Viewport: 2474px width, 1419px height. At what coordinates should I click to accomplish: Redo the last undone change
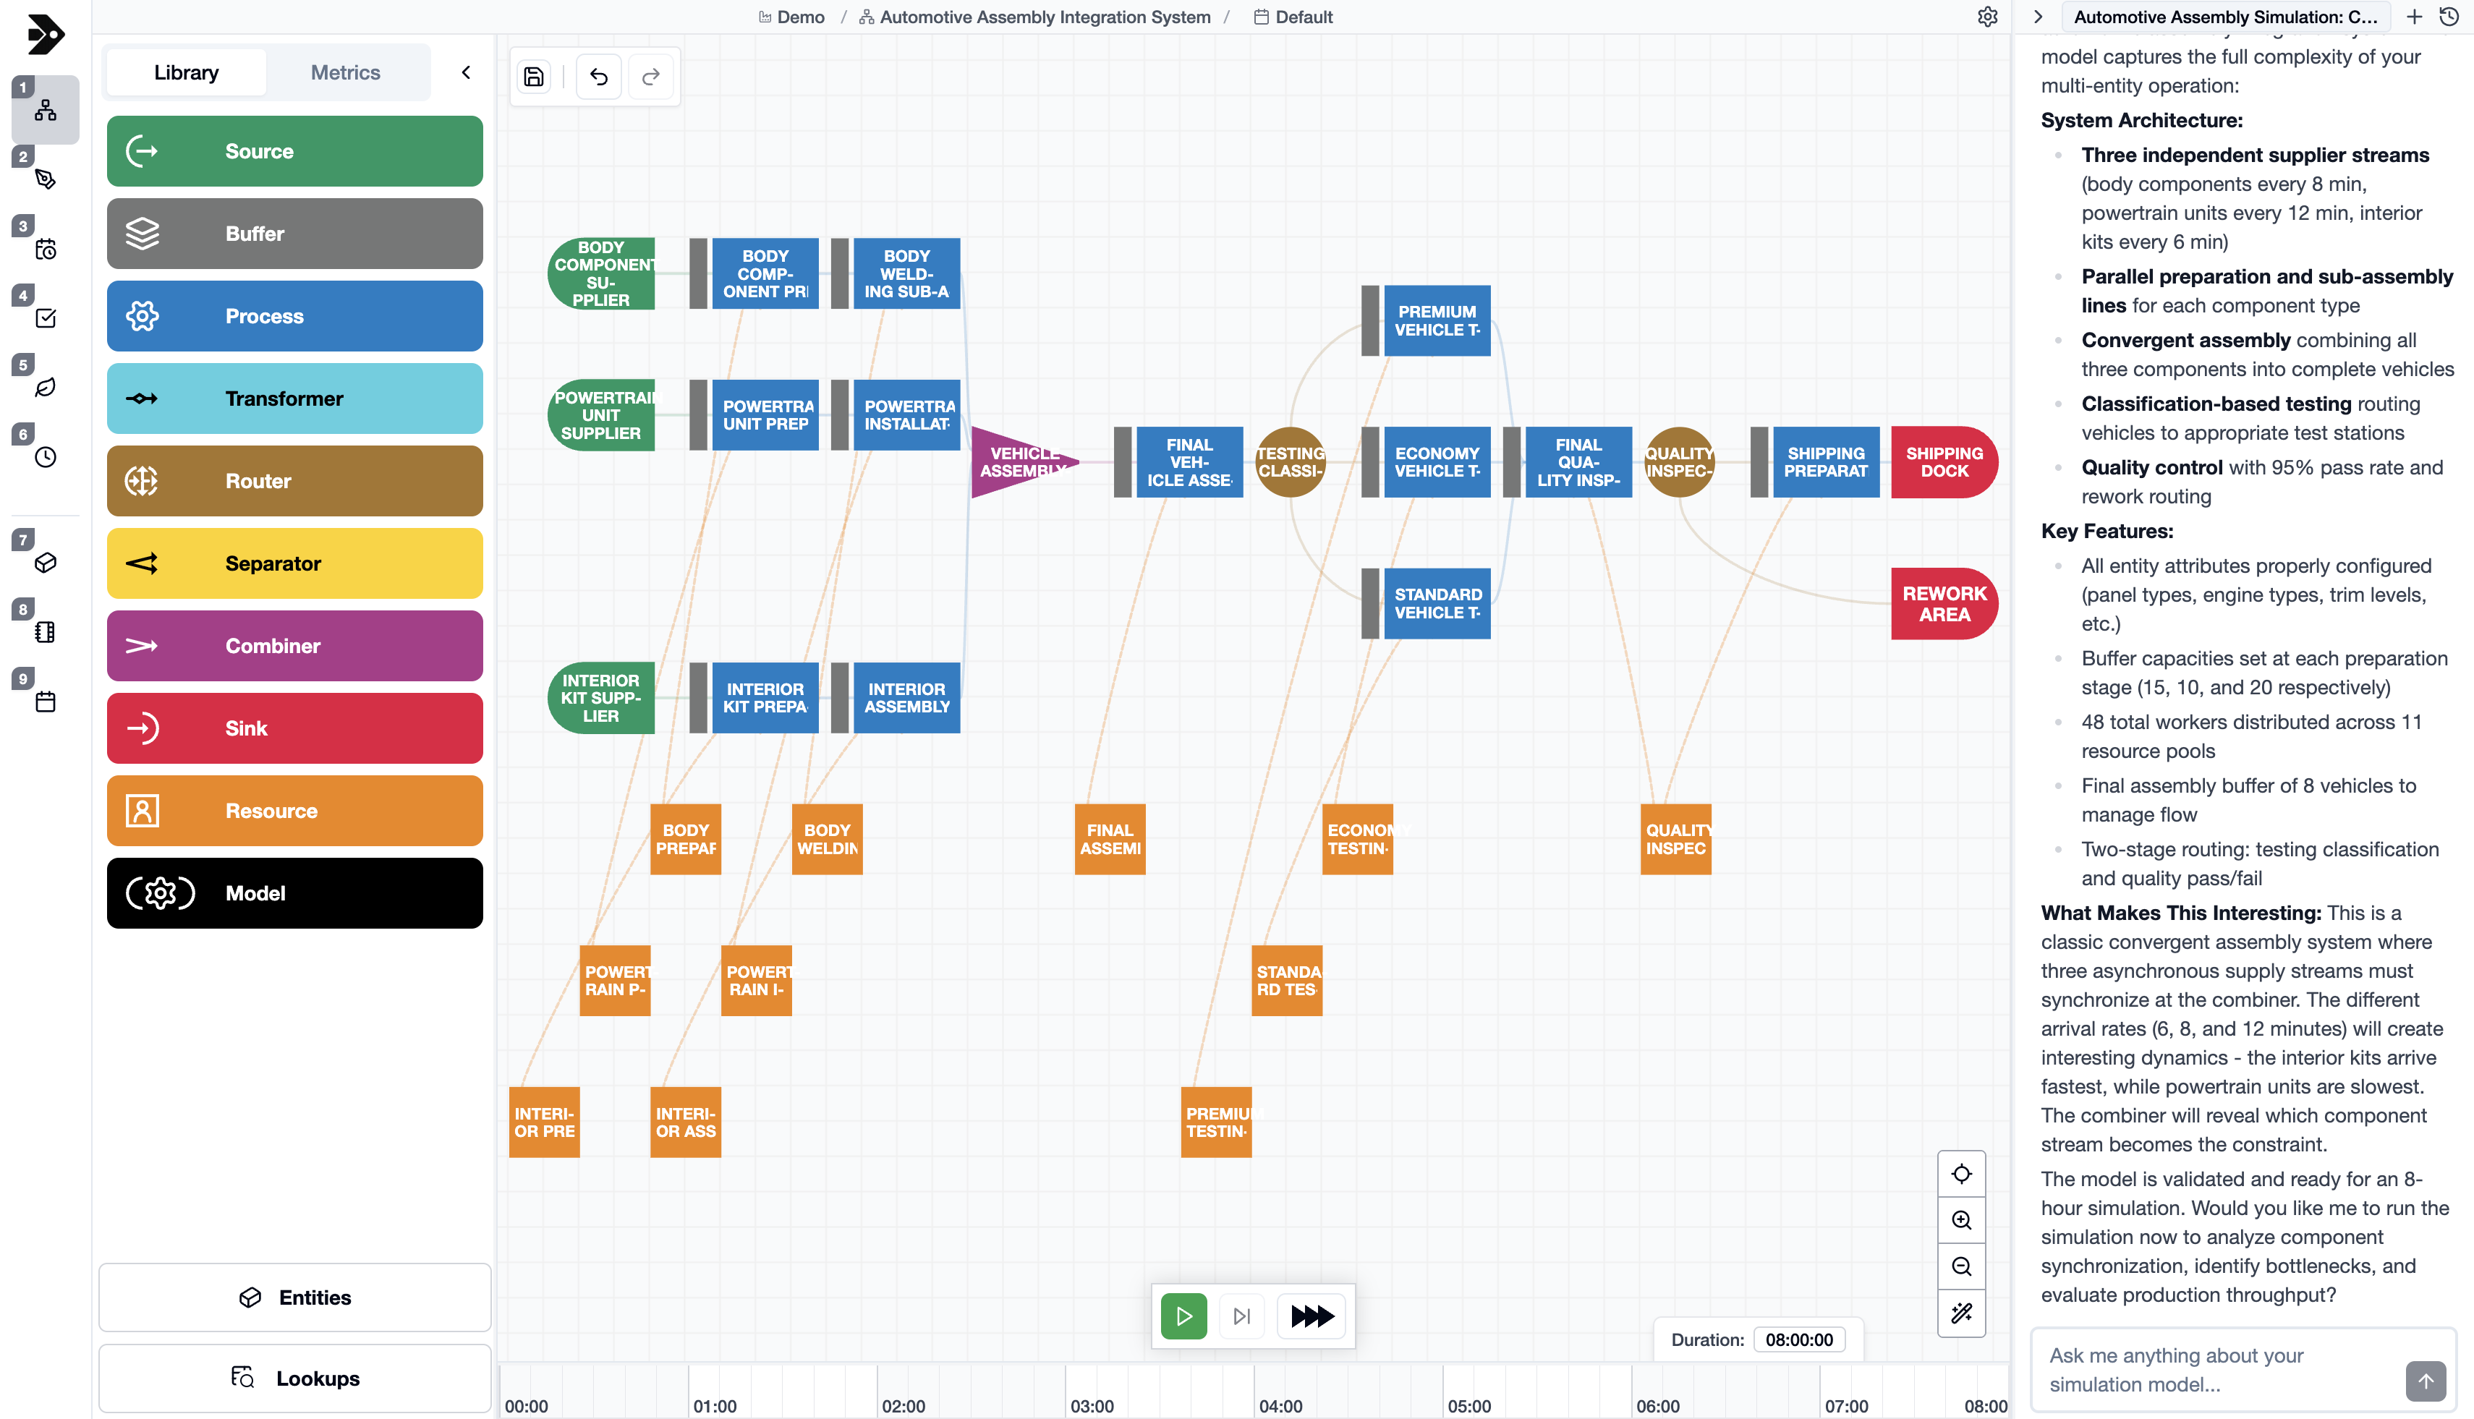pos(651,76)
